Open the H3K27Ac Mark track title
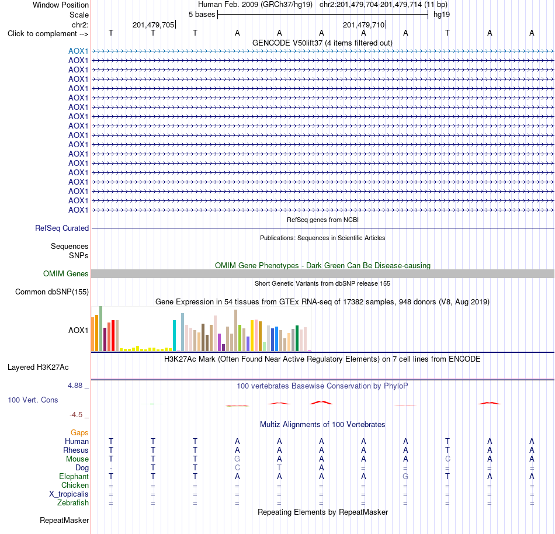The width and height of the screenshot is (555, 534). pos(322,359)
